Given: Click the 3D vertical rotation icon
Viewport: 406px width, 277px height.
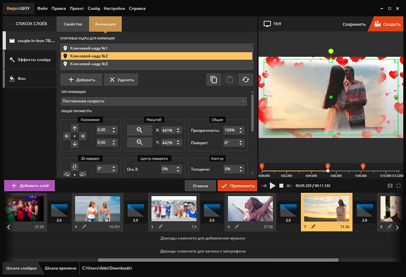Looking at the screenshot, I should (x=75, y=167).
